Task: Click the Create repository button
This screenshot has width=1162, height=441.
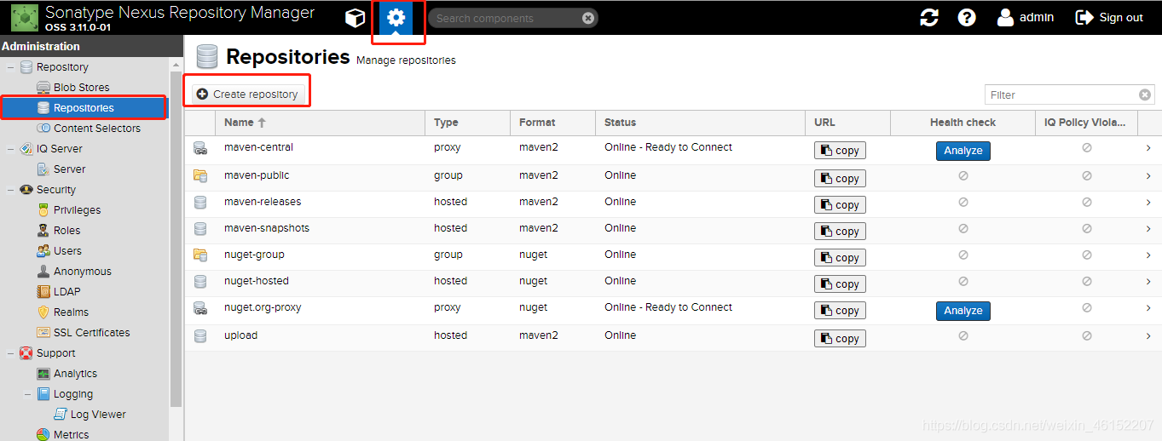Action: pos(247,94)
